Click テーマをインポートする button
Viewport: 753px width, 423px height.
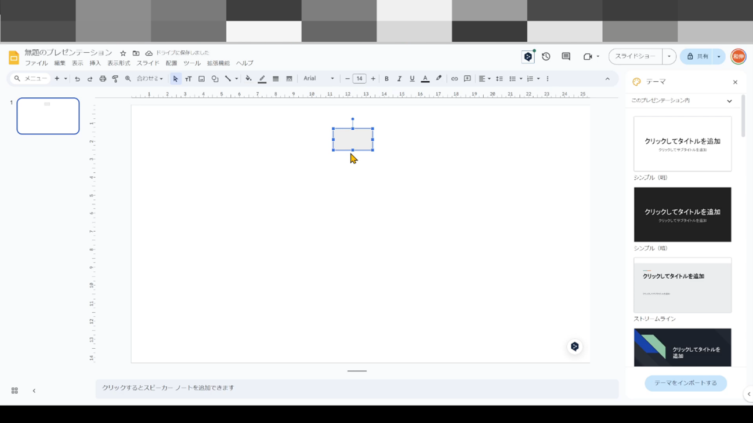(686, 383)
